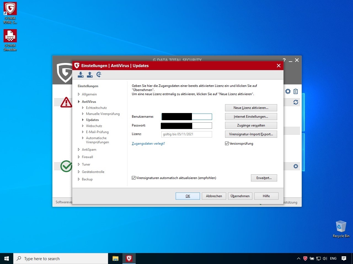
Task: Click Zugänge verwalten button
Action: (x=251, y=125)
